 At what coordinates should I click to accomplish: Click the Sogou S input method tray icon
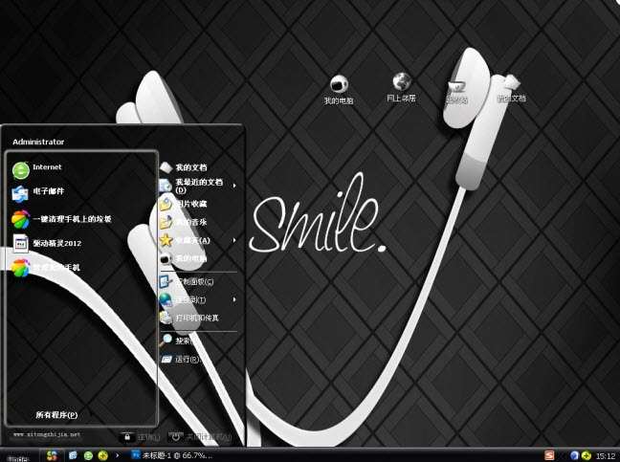tap(549, 455)
